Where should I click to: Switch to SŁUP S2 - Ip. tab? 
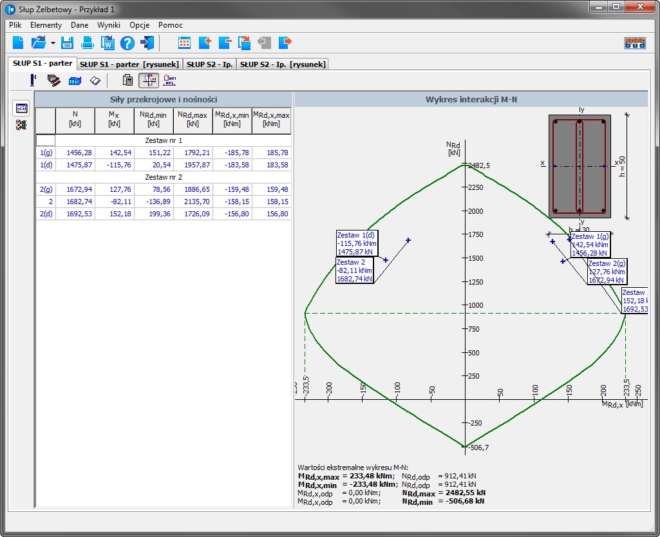click(210, 64)
